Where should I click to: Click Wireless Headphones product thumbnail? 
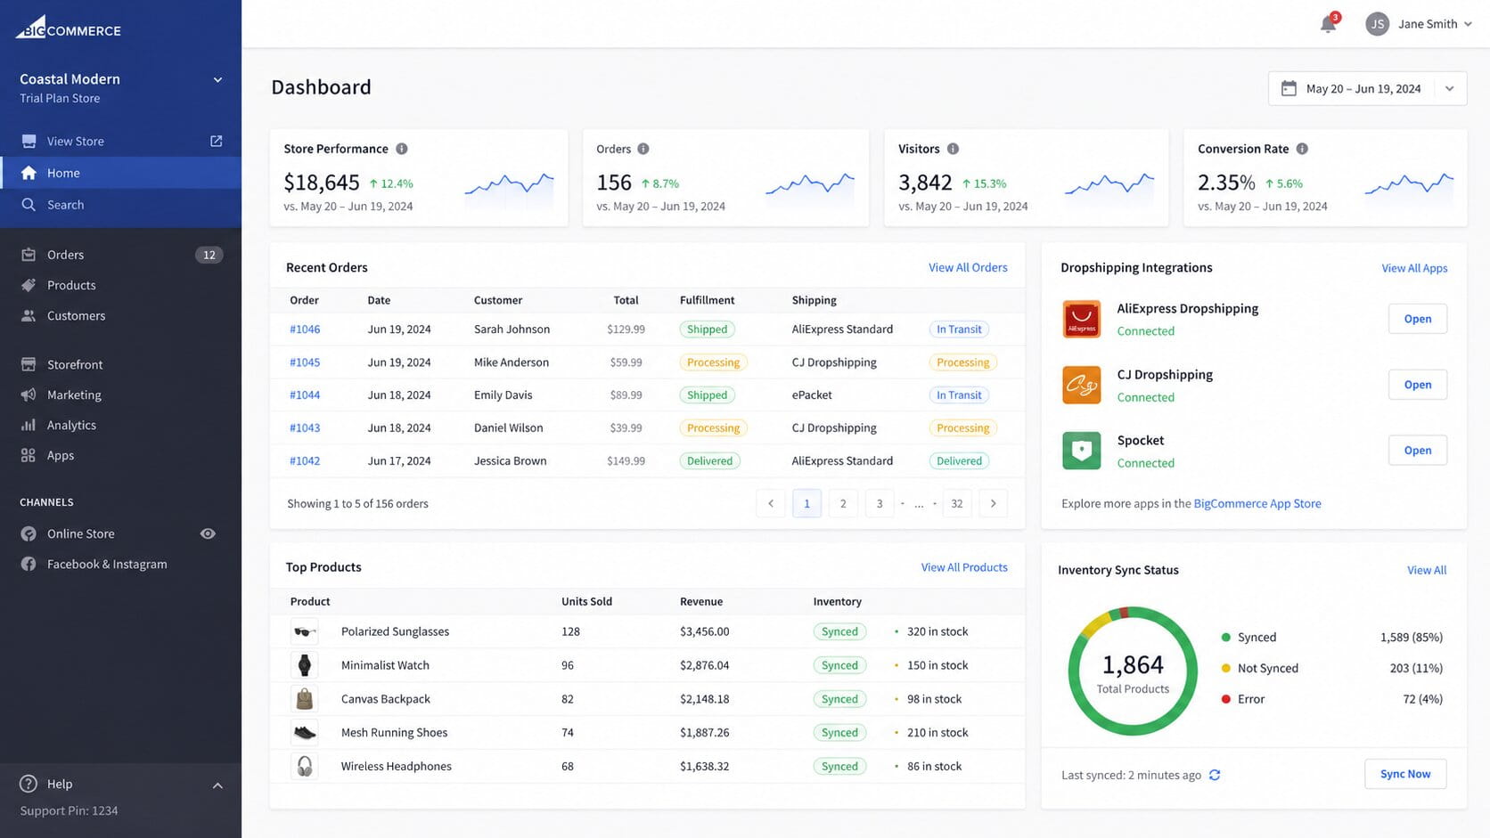point(305,766)
